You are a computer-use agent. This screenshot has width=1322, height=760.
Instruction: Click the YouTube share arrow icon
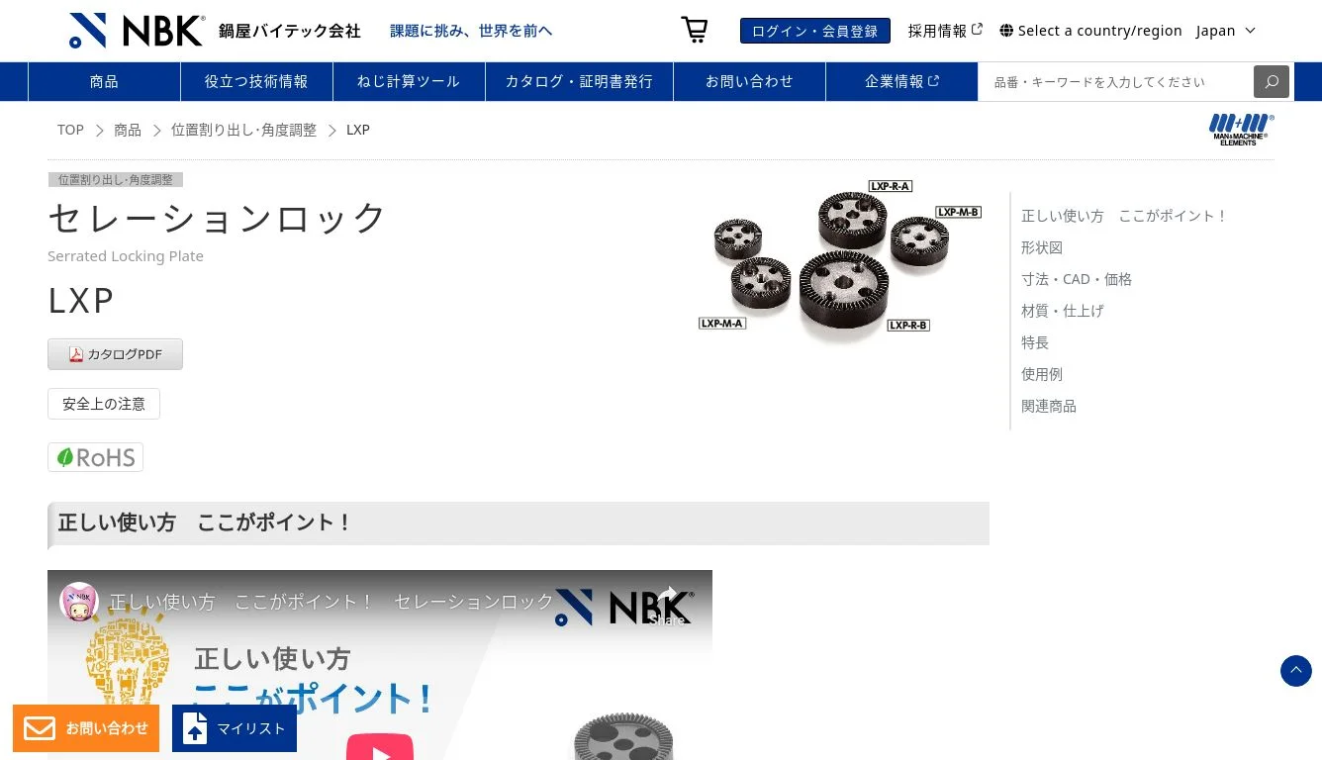[x=669, y=597]
